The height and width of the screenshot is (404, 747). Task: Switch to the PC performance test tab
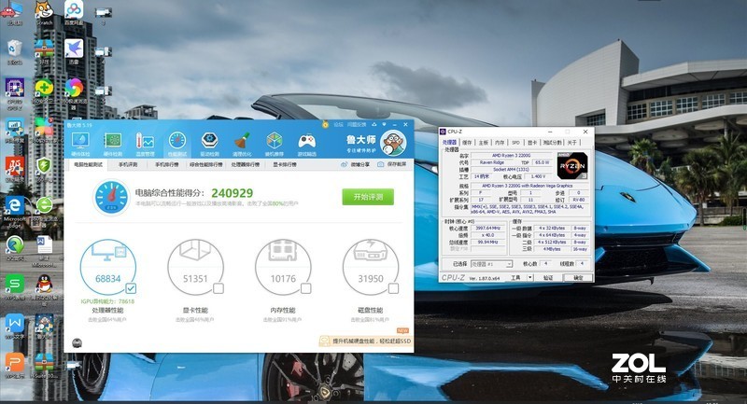click(x=88, y=164)
